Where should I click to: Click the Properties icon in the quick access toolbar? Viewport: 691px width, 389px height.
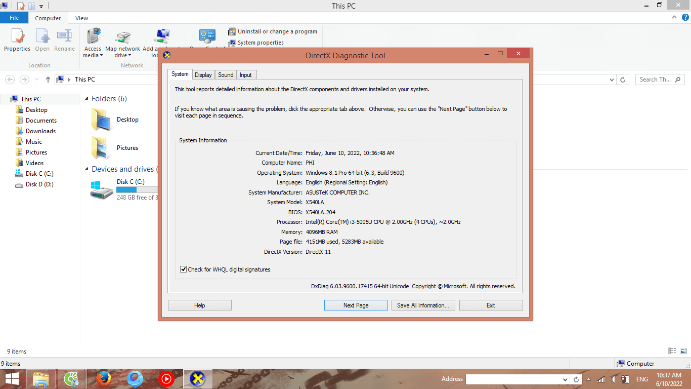(21, 6)
